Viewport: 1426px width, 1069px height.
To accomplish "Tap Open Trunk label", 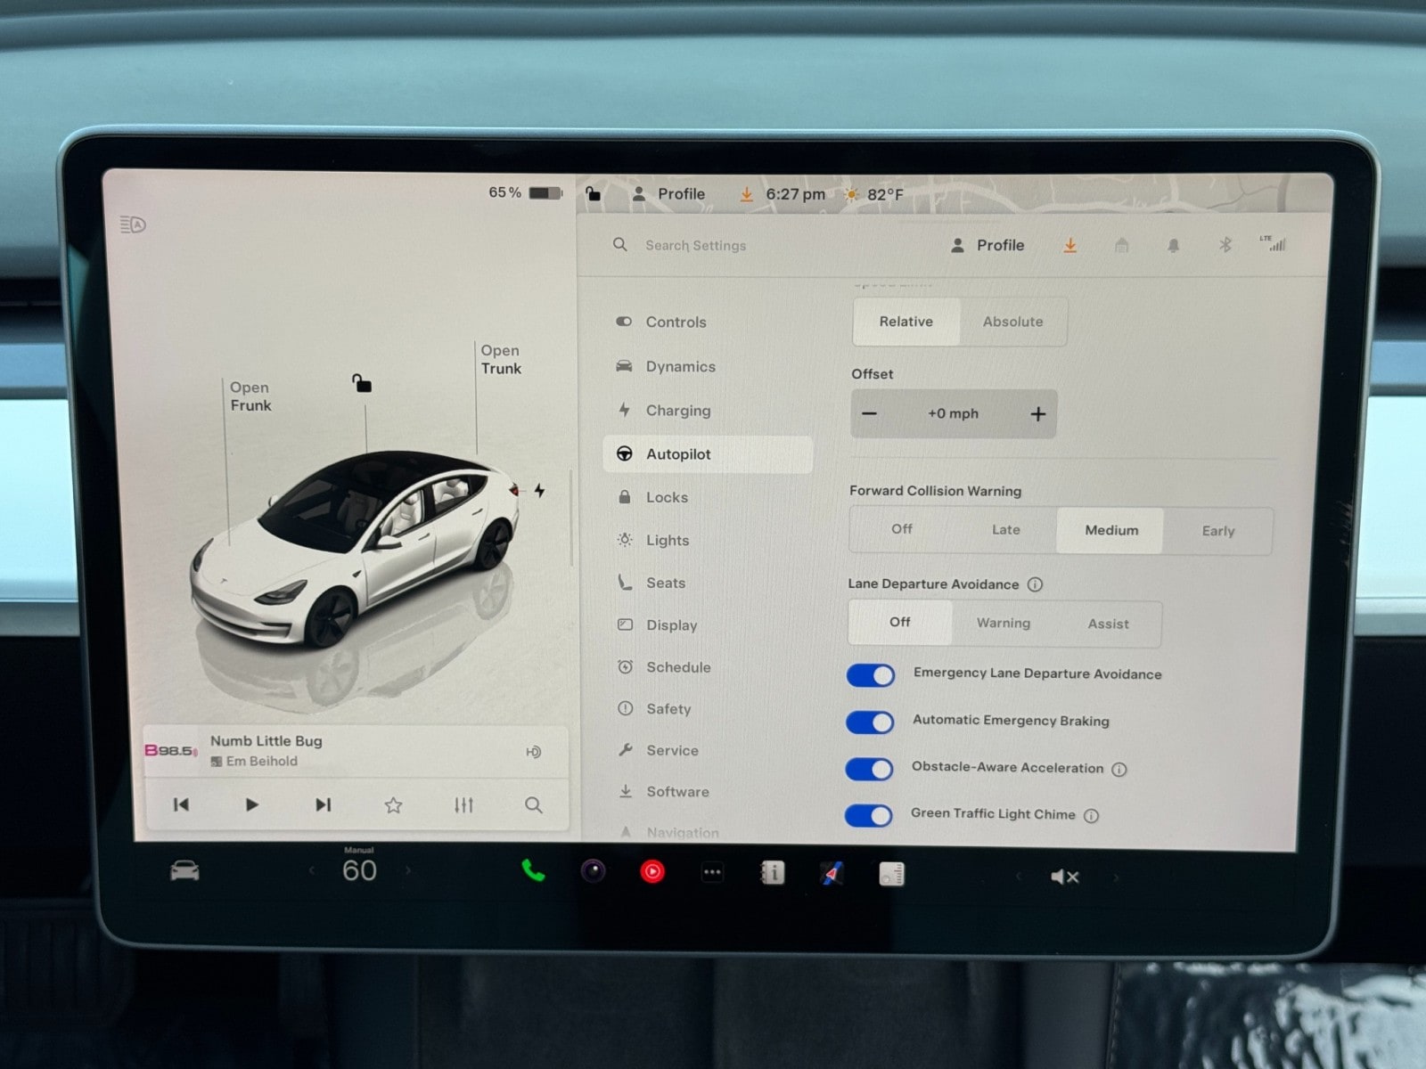I will [x=501, y=360].
